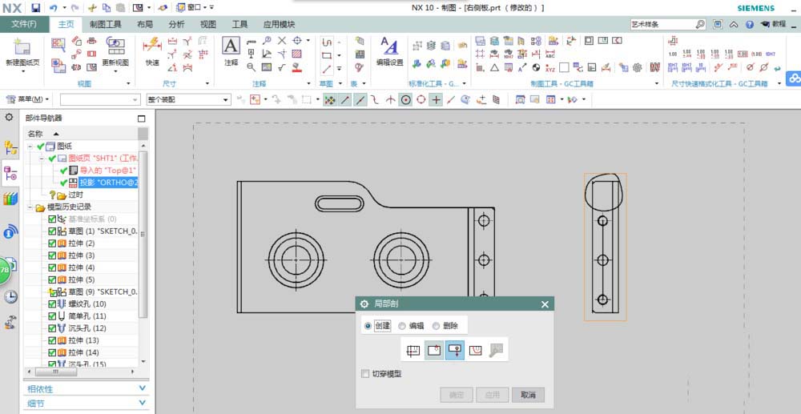The image size is (801, 414).
Task: Choose the extrusion vector icon in dialog
Action: [x=455, y=350]
